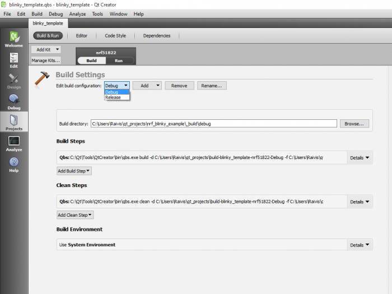The width and height of the screenshot is (392, 294).
Task: Click the Build directory path field
Action: coord(213,123)
